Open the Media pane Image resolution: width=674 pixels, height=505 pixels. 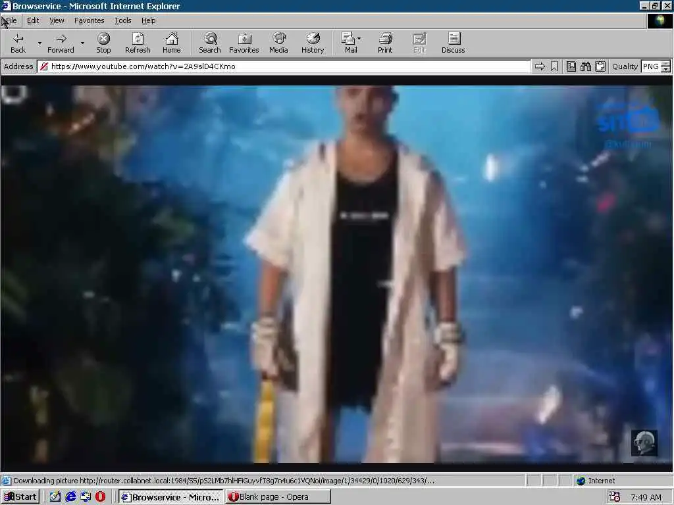[278, 43]
